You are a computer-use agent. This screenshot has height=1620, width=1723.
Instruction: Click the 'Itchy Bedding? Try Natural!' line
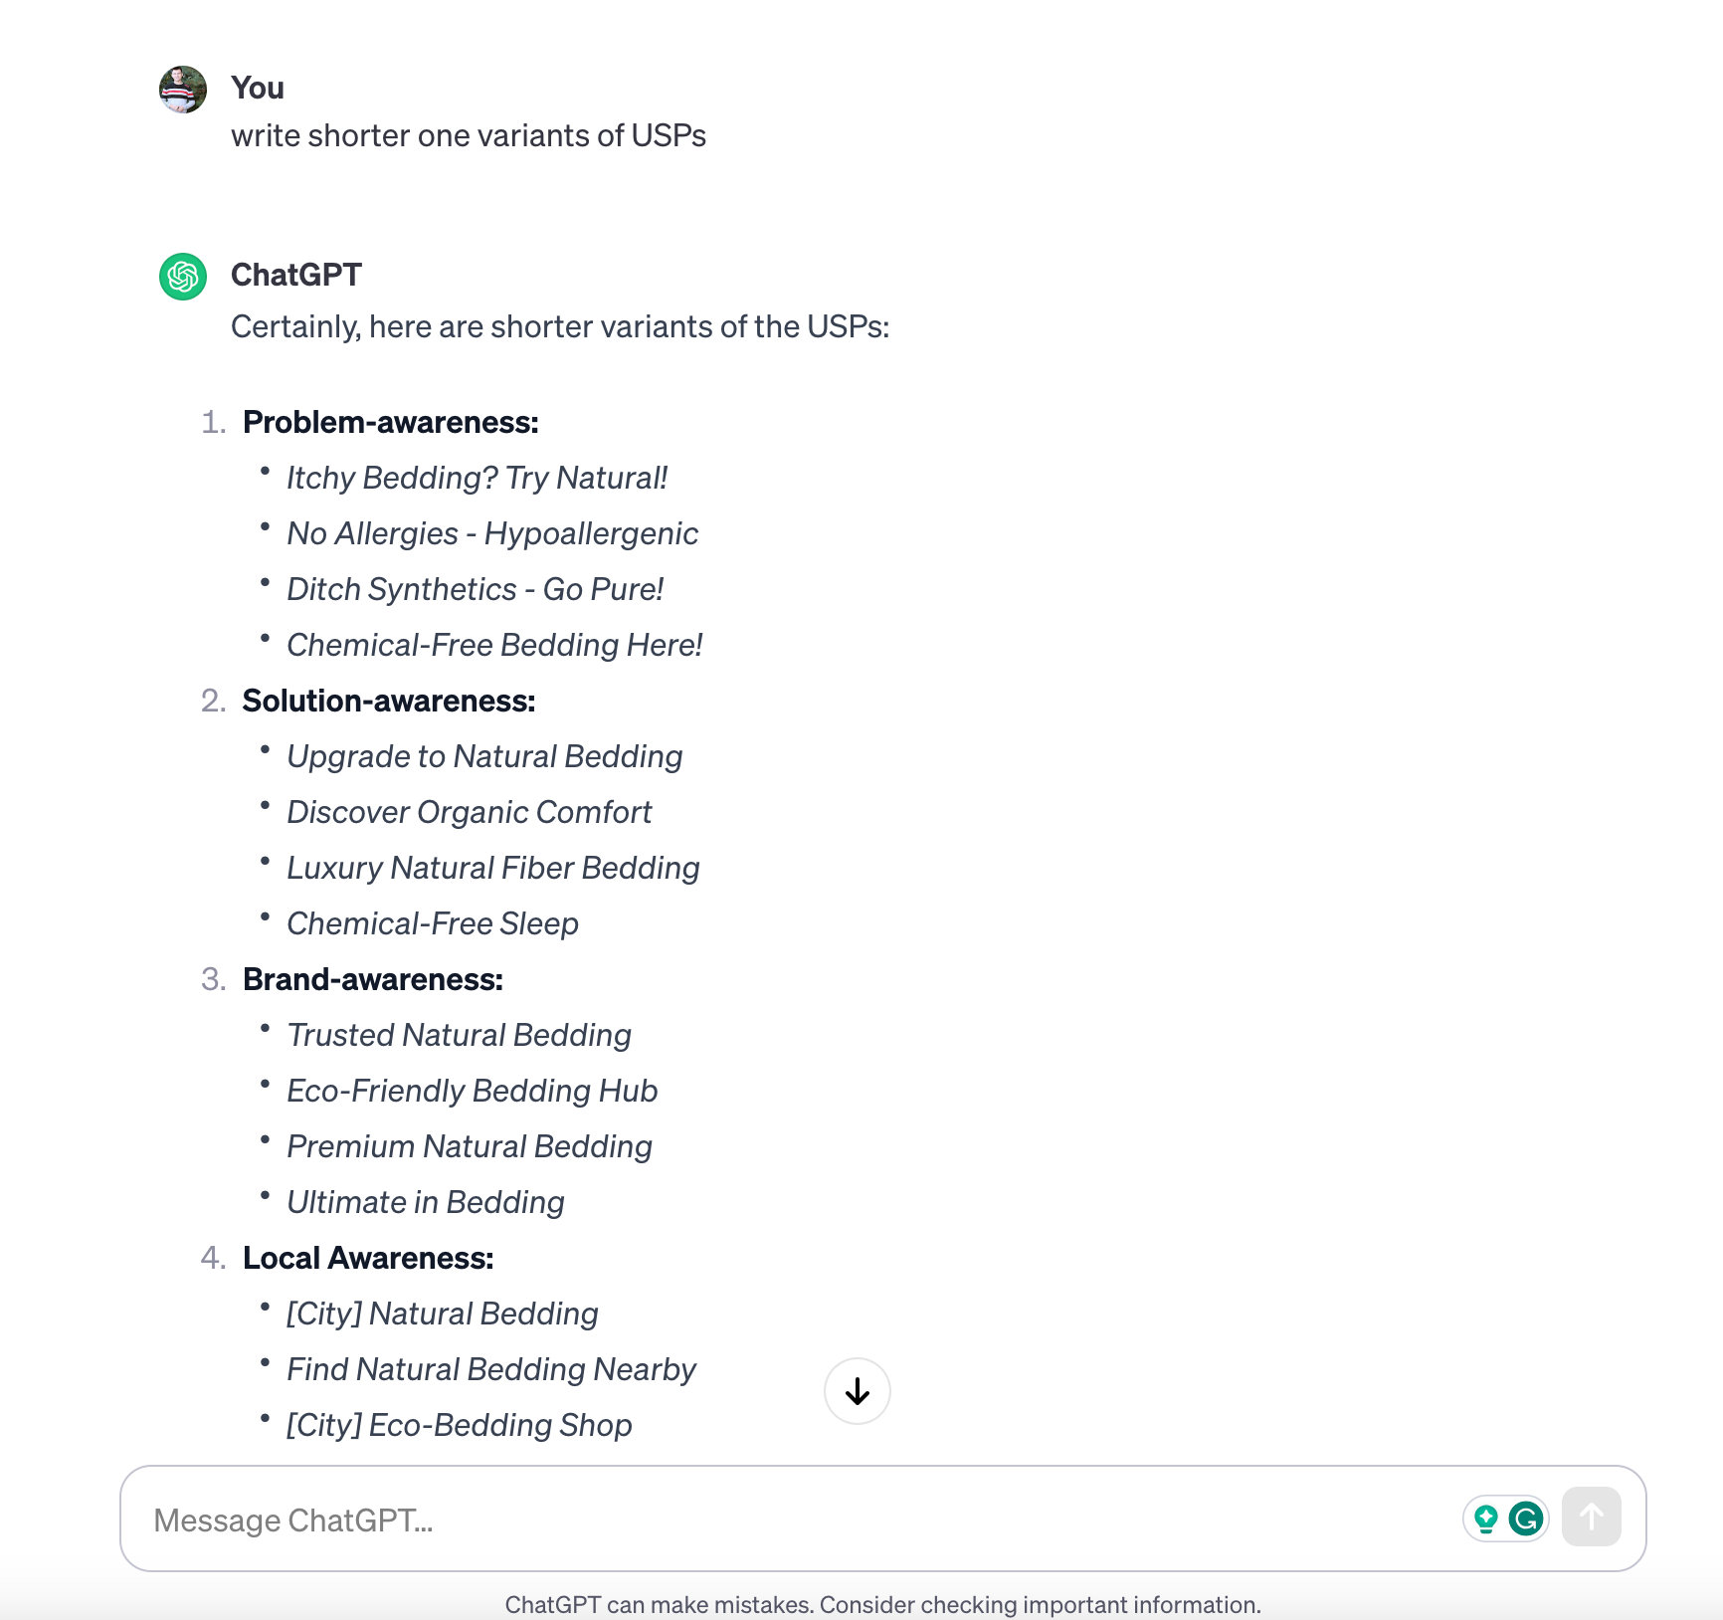[x=477, y=478]
